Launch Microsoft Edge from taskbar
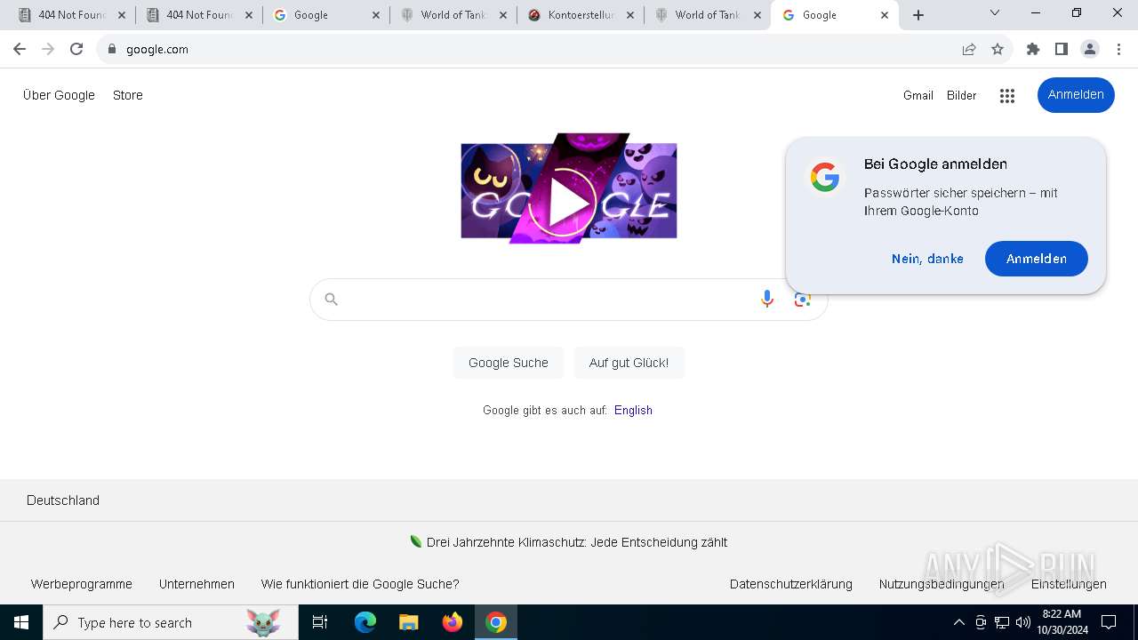 point(365,622)
